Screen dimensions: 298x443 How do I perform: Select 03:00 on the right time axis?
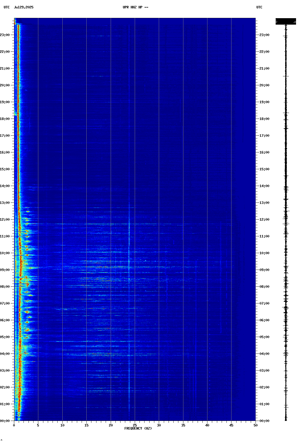click(x=264, y=371)
